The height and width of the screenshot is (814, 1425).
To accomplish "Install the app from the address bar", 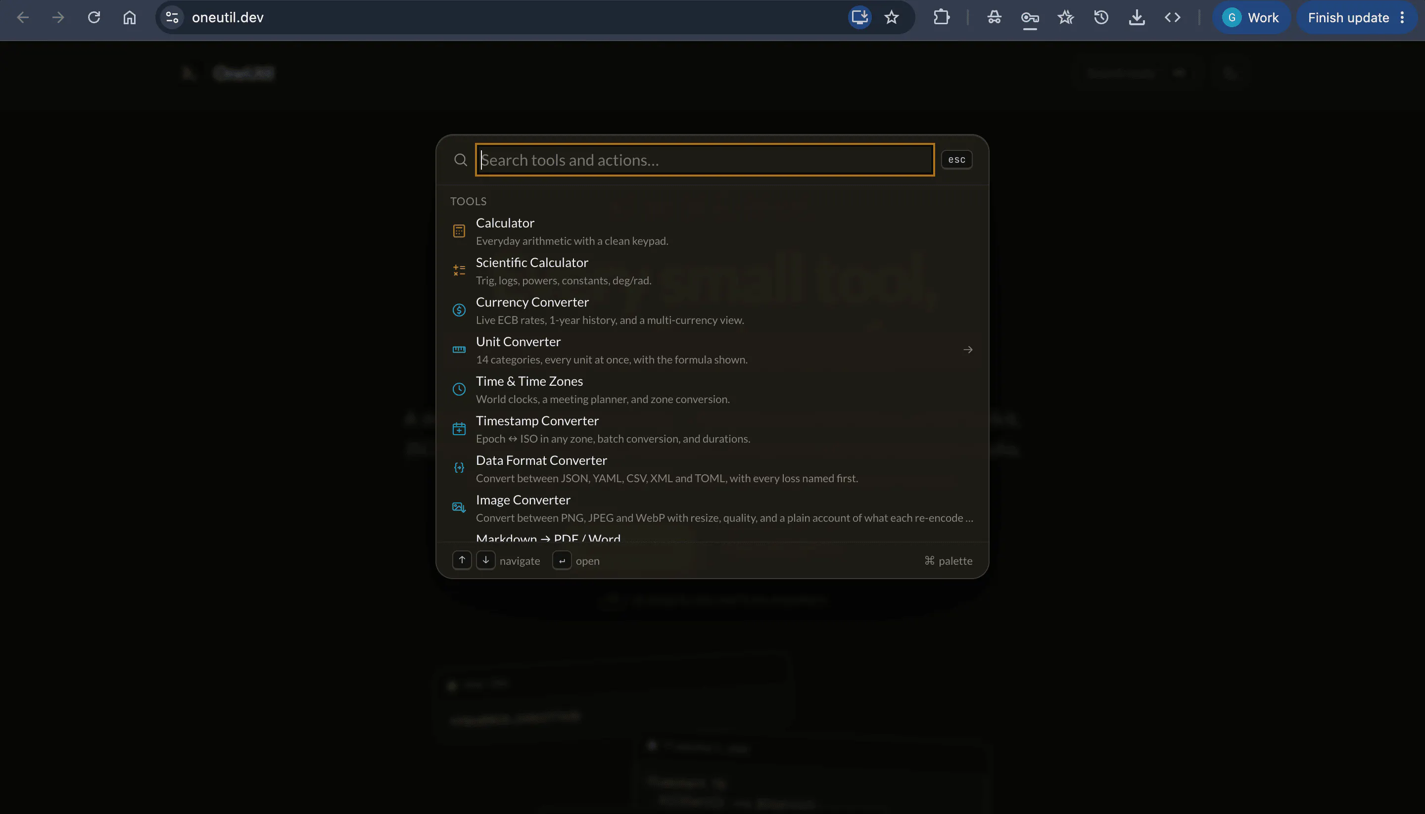I will click(859, 17).
